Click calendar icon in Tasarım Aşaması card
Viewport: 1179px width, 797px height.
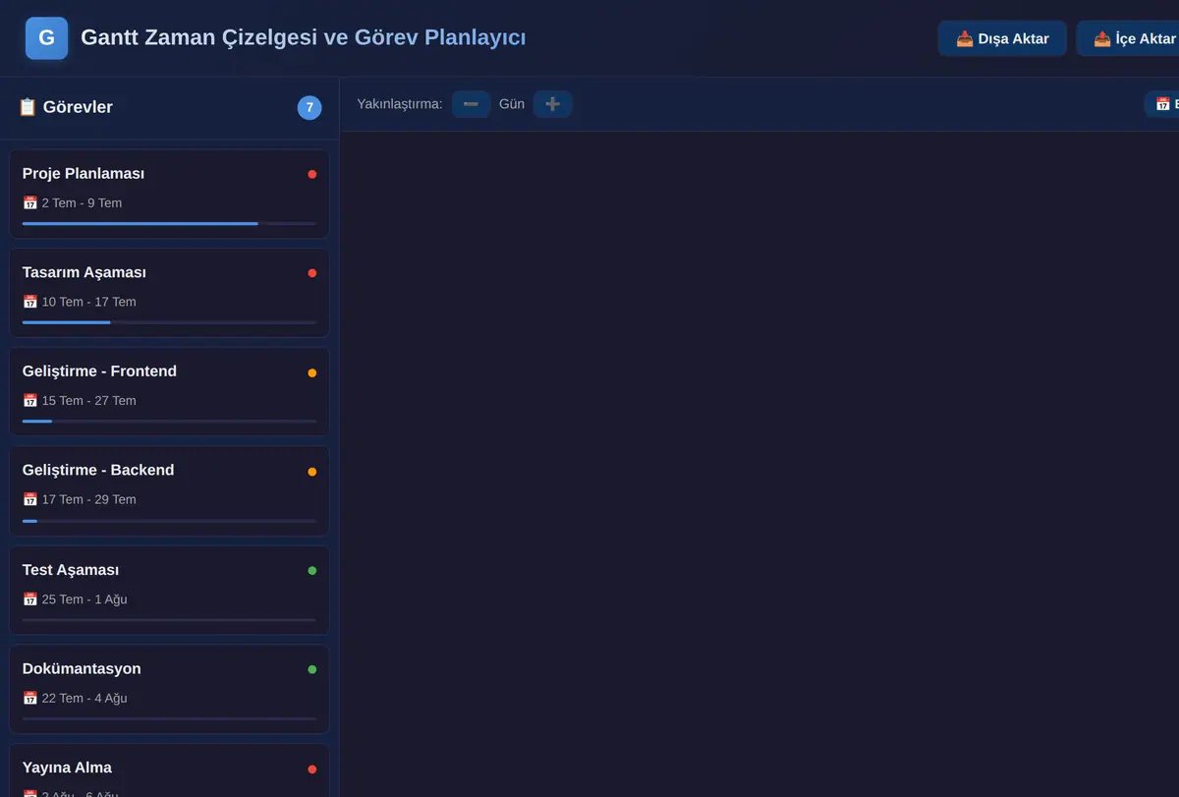[x=29, y=302]
